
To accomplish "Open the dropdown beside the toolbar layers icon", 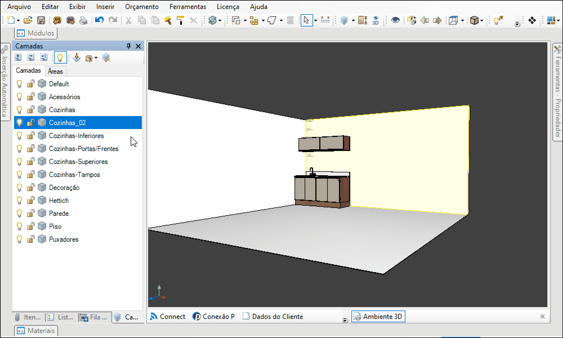I will click(353, 20).
